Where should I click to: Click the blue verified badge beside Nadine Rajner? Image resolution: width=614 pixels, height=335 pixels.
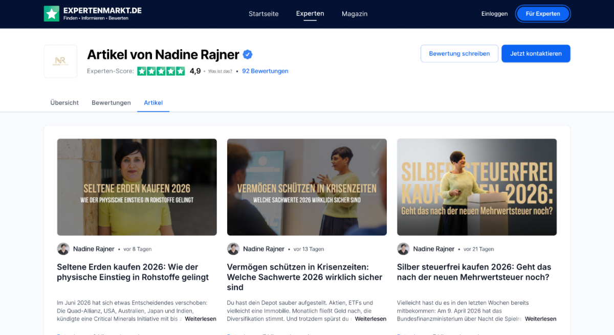pyautogui.click(x=248, y=54)
